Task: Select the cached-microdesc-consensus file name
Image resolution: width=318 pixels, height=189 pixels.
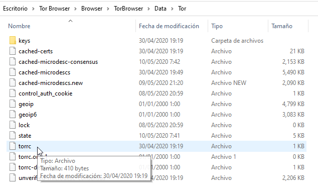Action: tap(58, 62)
